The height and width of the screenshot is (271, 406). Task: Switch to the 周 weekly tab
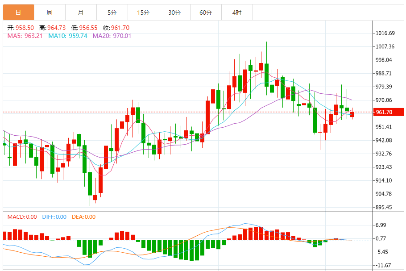point(50,12)
